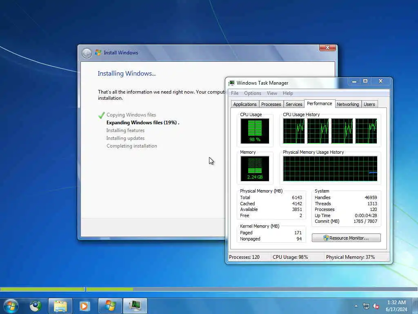The image size is (418, 314).
Task: Switch to the Networking tab
Action: 348,104
